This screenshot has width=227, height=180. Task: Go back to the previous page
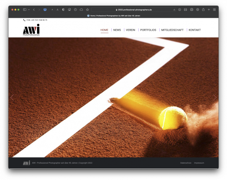34,10
